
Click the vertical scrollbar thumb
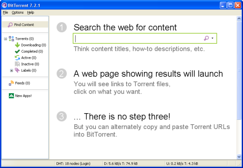point(239,70)
